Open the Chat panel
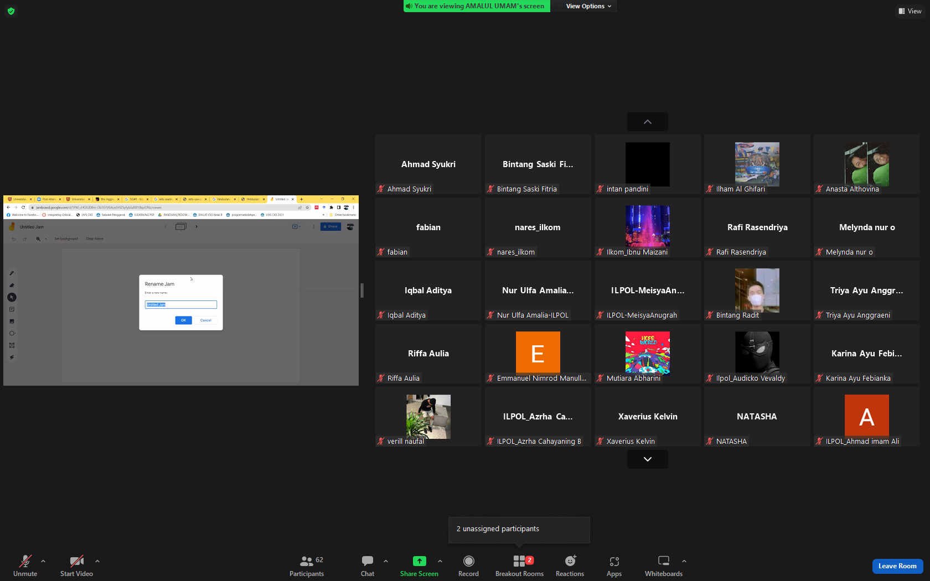 coord(368,566)
